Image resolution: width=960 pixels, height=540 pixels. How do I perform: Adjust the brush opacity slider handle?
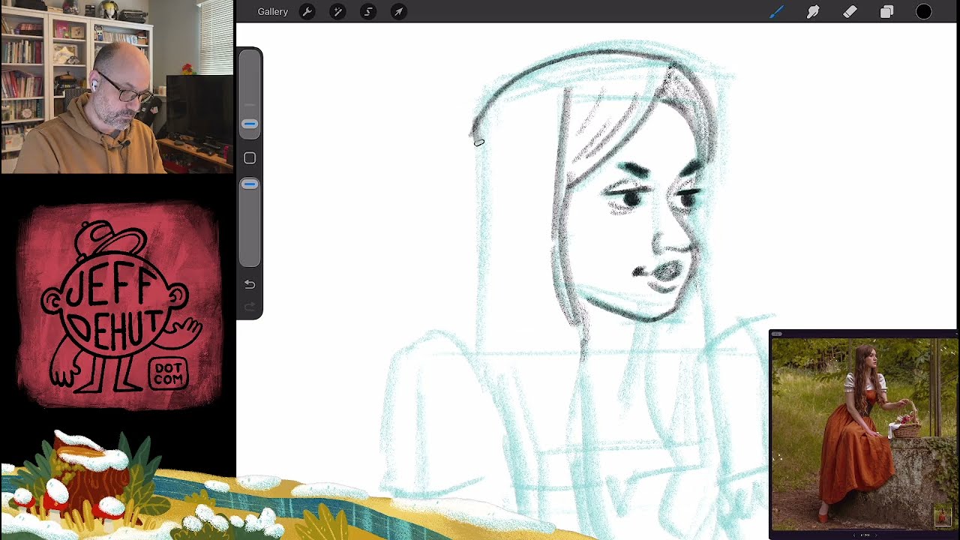click(x=250, y=184)
